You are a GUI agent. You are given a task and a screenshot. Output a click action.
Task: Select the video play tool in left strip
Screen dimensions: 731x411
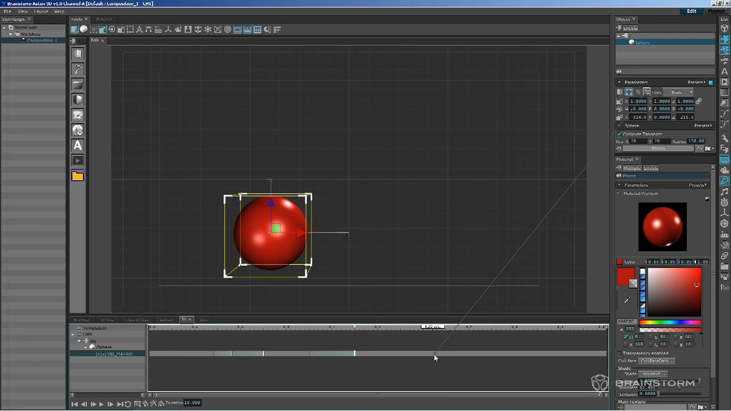click(x=78, y=161)
